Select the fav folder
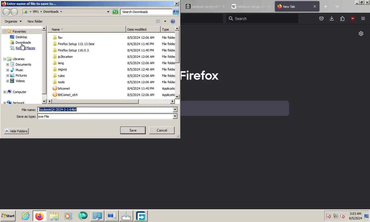Image resolution: width=370 pixels, height=222 pixels. pos(60,38)
